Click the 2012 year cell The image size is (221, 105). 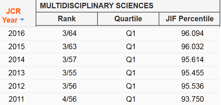click(x=17, y=86)
